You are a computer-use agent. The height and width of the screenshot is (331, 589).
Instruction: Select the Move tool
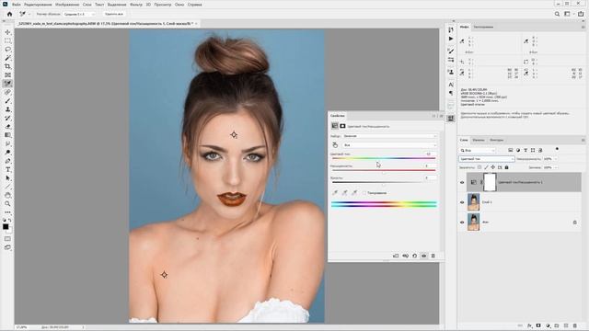[7, 32]
